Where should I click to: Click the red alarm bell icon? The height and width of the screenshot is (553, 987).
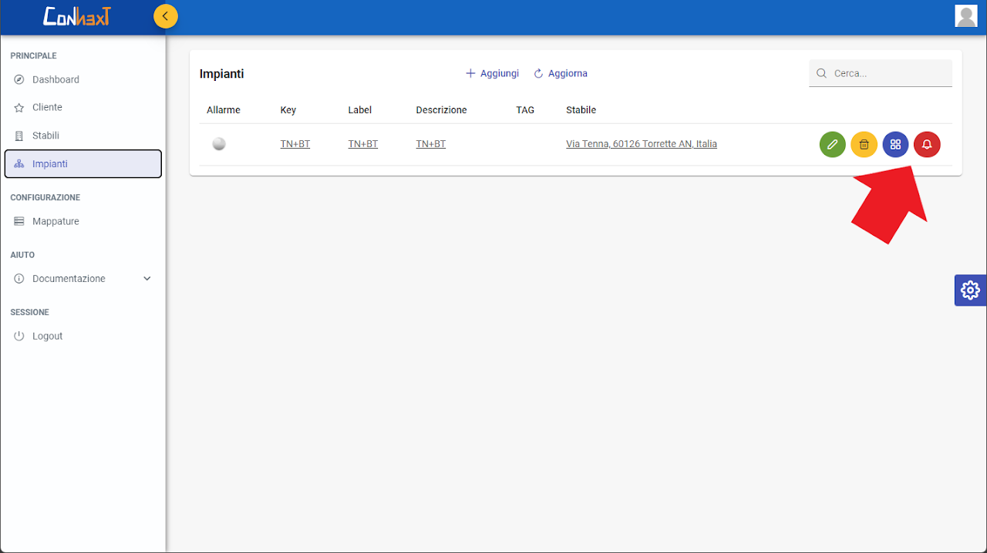coord(927,144)
